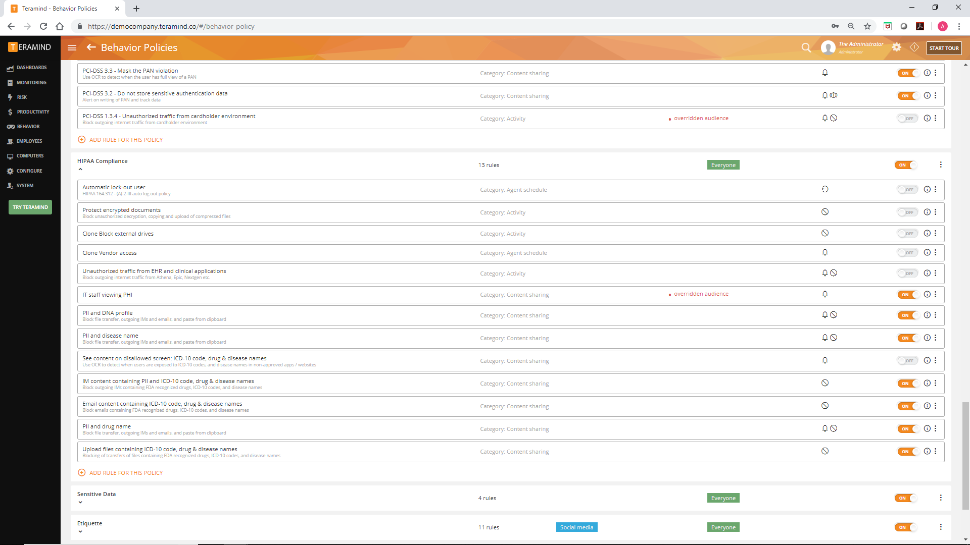
Task: Collapse the HIPAA Compliance policy section
Action: coord(80,170)
